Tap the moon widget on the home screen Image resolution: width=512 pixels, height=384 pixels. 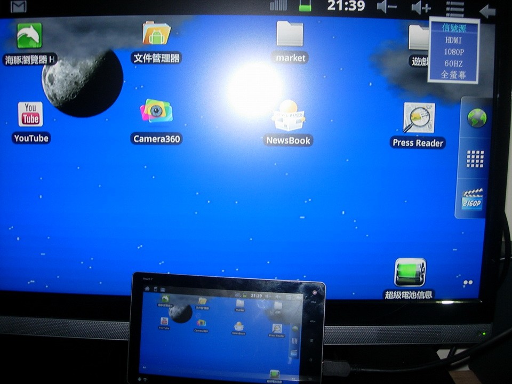click(x=82, y=83)
